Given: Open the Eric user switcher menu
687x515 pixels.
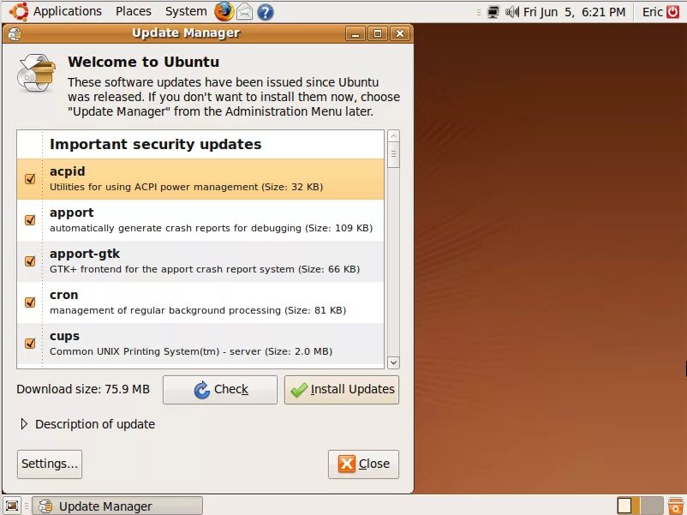Looking at the screenshot, I should (652, 12).
